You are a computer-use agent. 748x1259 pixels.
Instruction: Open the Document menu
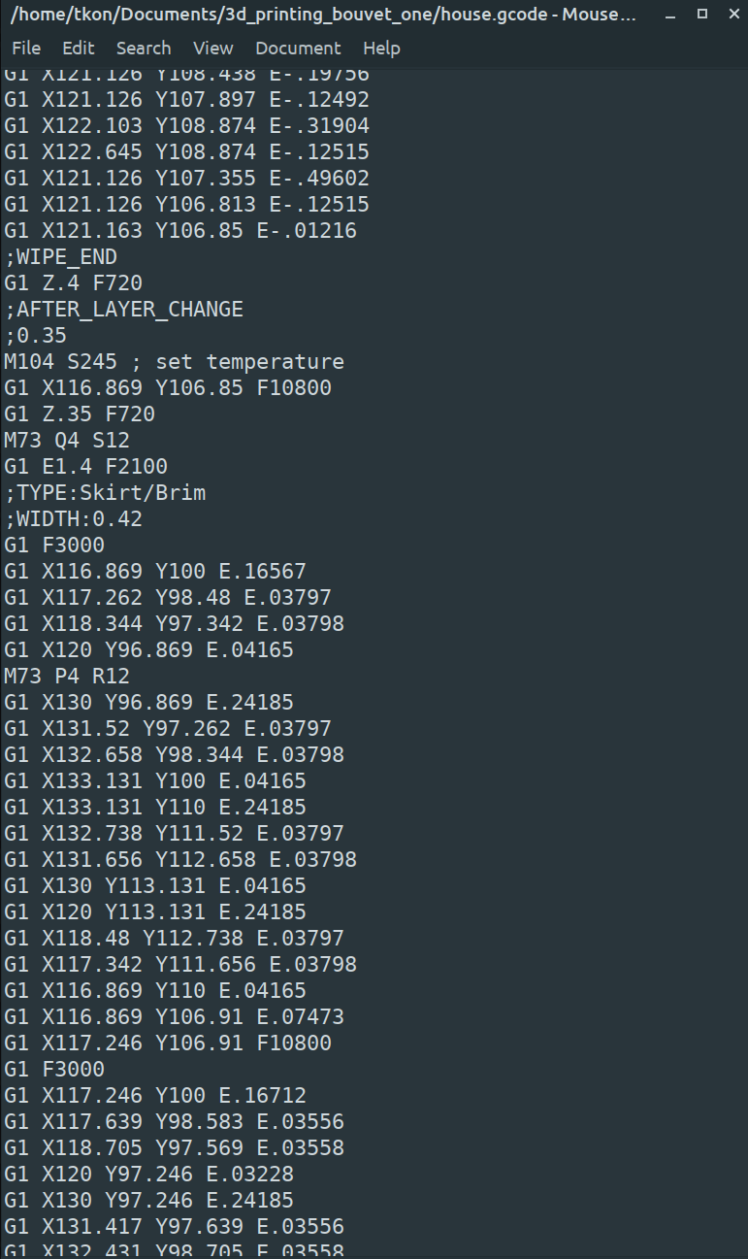pyautogui.click(x=298, y=49)
